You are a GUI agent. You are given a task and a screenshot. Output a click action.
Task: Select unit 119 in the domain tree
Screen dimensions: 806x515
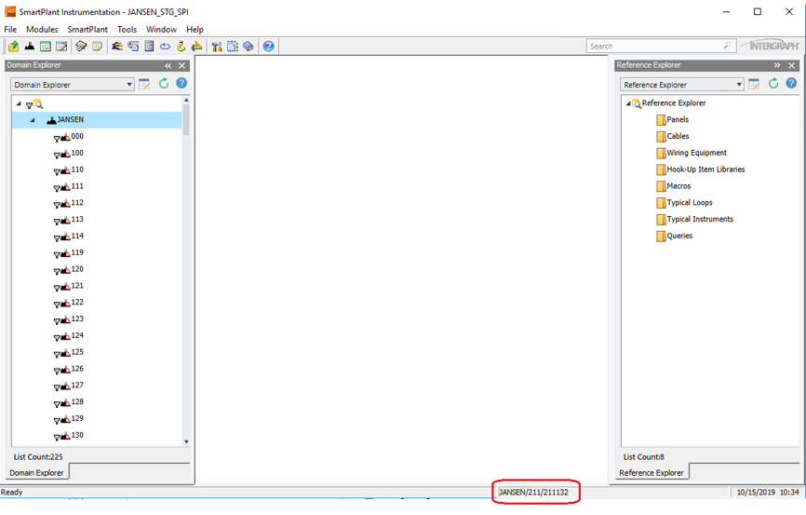(77, 252)
